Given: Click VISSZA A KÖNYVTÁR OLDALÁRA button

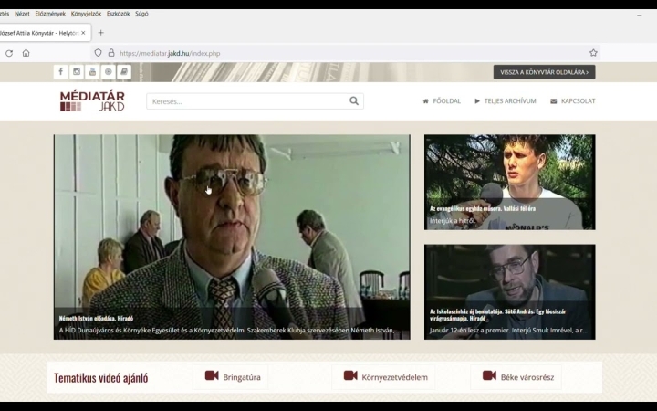Looking at the screenshot, I should (x=544, y=72).
